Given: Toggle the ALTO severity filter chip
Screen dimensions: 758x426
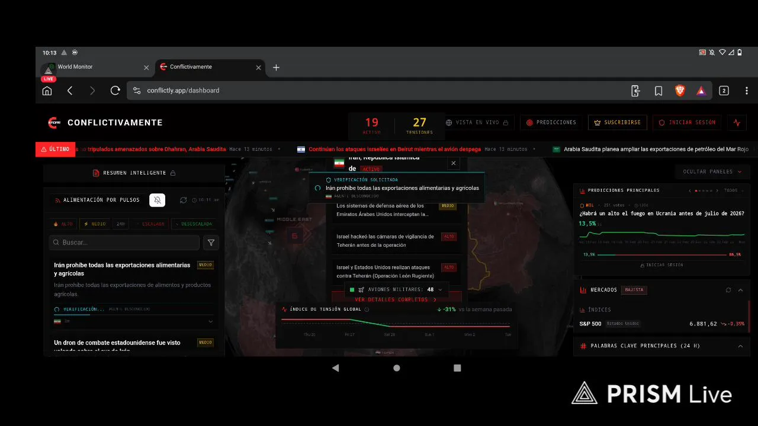Looking at the screenshot, I should pyautogui.click(x=63, y=224).
